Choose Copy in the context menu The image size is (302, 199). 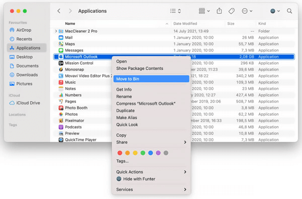tap(151, 135)
